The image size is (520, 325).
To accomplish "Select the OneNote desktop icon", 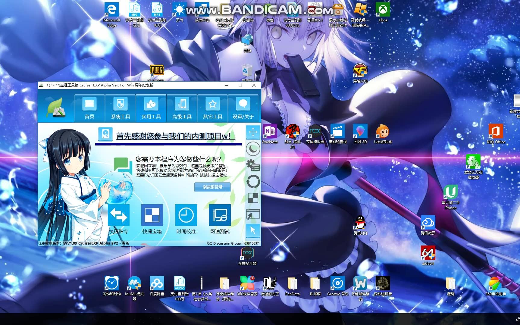I will click(270, 134).
